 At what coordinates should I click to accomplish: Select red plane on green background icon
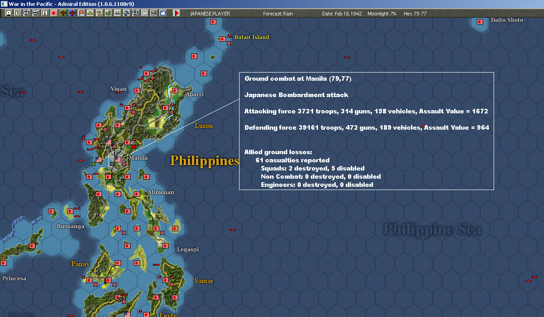tap(63, 13)
